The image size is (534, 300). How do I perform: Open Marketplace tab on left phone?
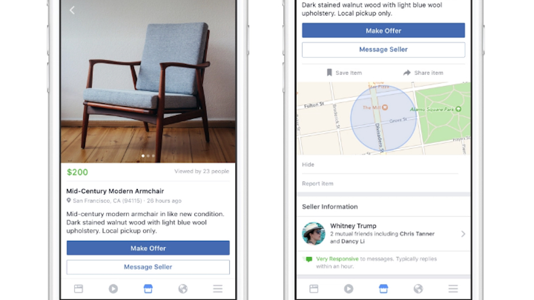pos(148,289)
